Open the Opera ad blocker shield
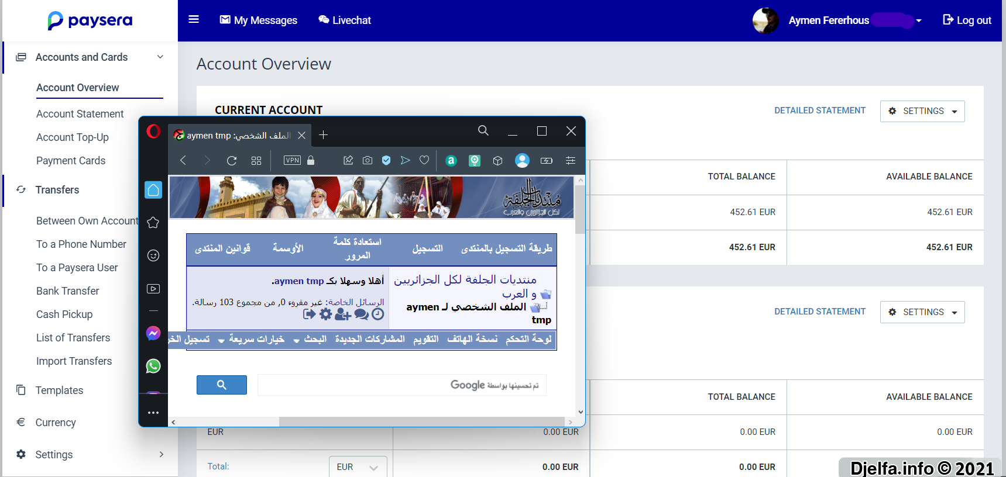1006x477 pixels. tap(386, 160)
